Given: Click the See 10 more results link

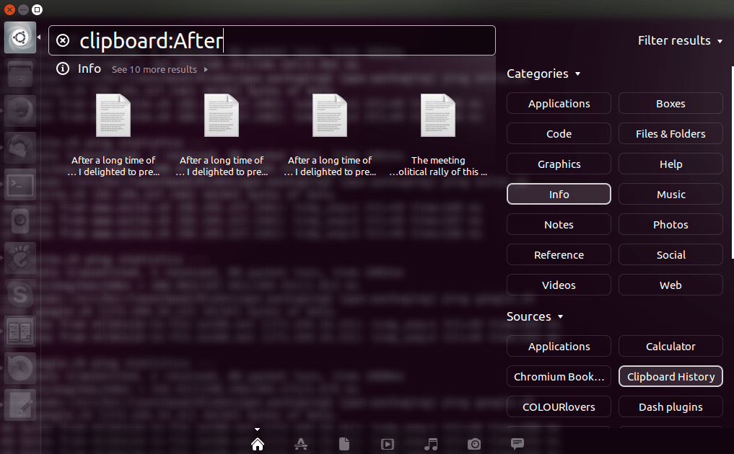Looking at the screenshot, I should pos(154,69).
